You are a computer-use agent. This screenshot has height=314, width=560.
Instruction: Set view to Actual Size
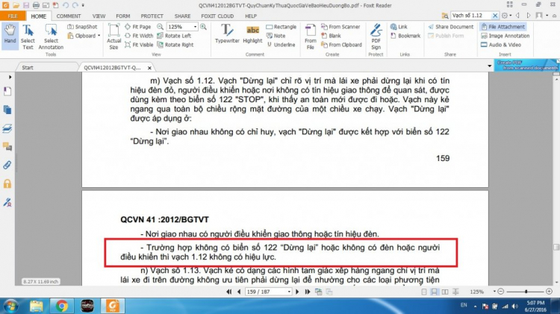(114, 37)
